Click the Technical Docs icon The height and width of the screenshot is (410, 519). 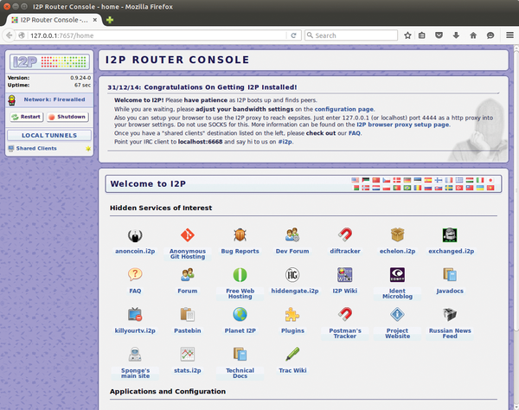tap(240, 355)
